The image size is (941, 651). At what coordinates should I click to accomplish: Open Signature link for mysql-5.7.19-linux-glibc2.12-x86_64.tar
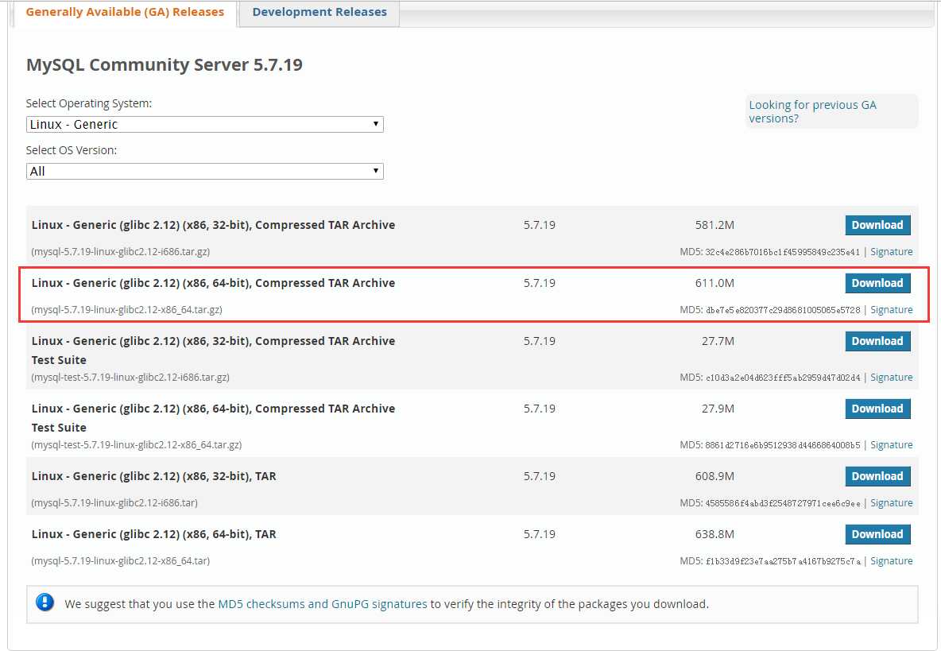(x=891, y=561)
